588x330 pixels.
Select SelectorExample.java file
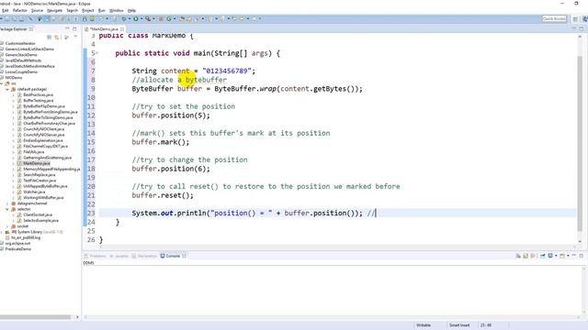click(40, 220)
